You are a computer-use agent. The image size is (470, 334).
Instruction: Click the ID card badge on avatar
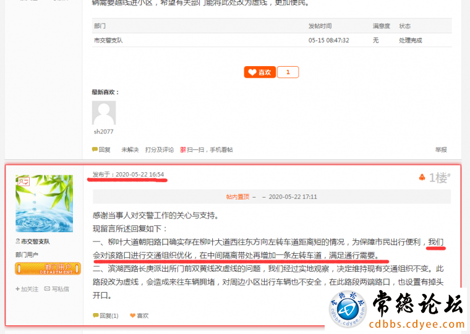(23, 182)
